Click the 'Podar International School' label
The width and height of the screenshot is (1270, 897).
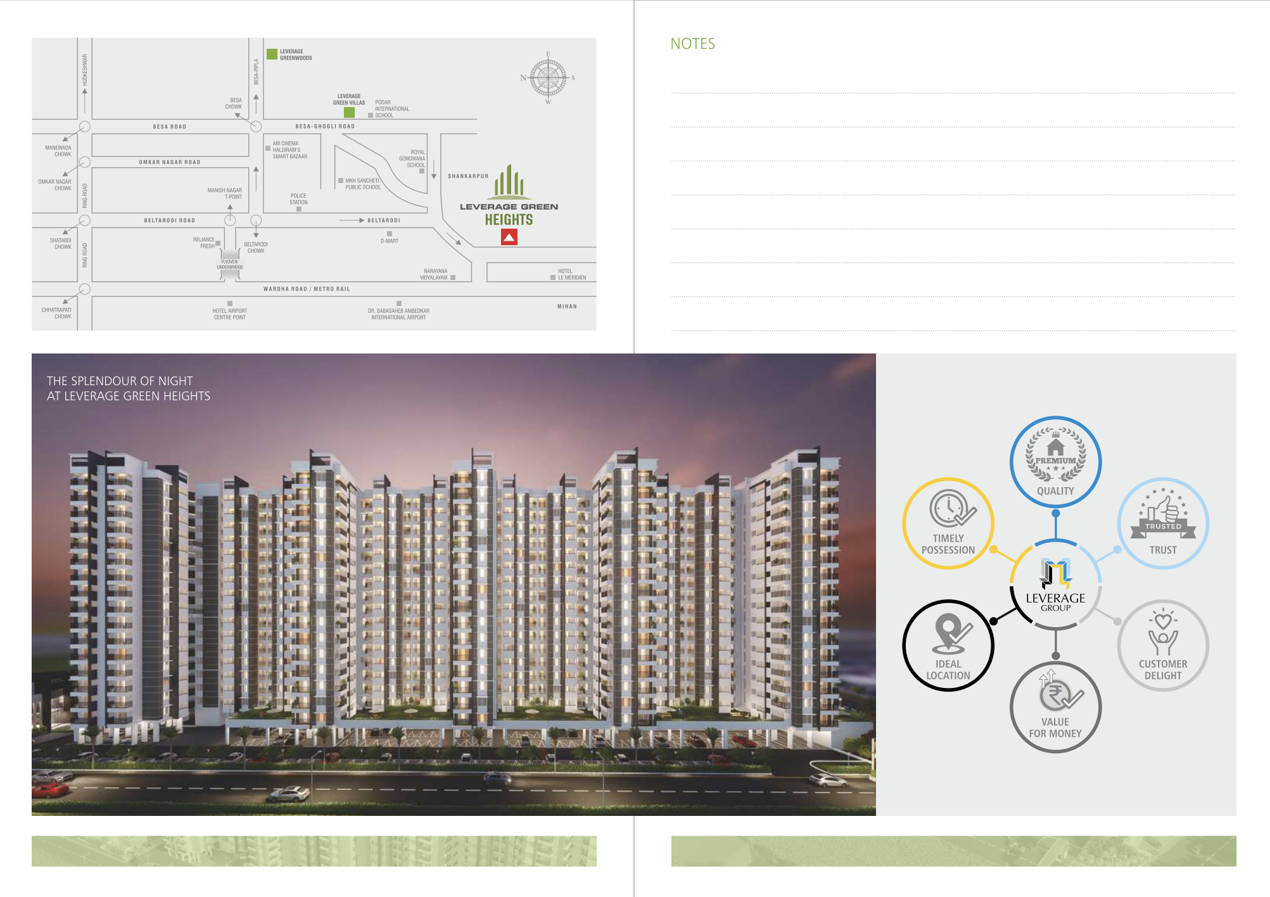[392, 109]
